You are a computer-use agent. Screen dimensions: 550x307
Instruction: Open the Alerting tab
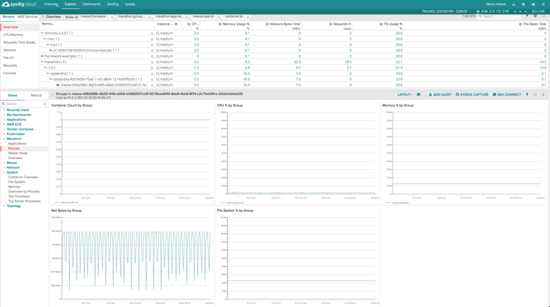pyautogui.click(x=113, y=4)
